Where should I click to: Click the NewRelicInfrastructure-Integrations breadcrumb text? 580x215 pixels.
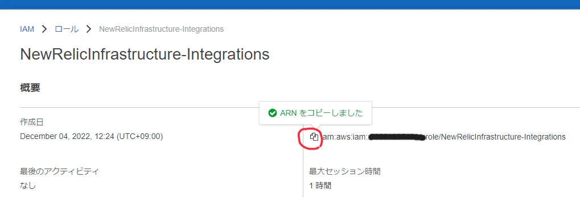pyautogui.click(x=161, y=29)
